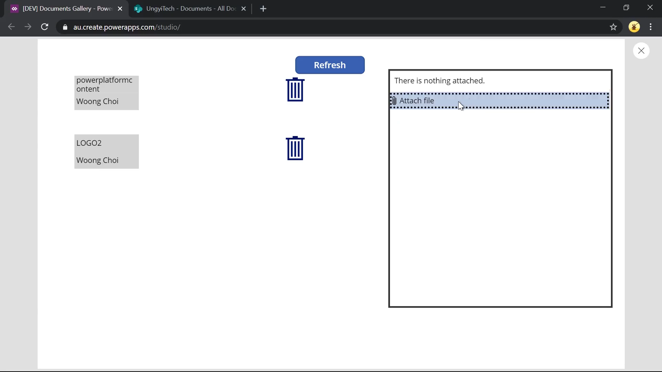View site security lock information

[65, 27]
